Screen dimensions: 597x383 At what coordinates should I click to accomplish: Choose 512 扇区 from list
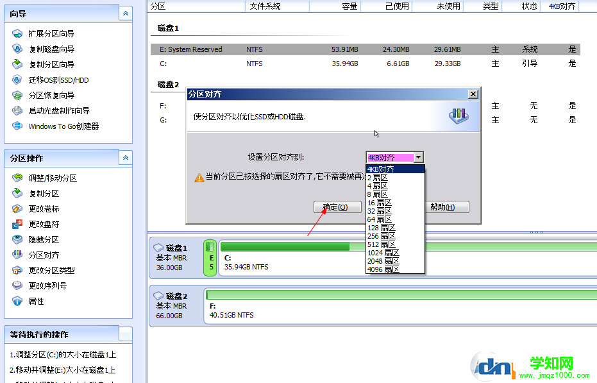395,244
